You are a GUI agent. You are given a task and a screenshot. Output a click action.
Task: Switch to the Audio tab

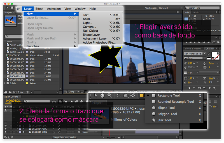pos(196,12)
